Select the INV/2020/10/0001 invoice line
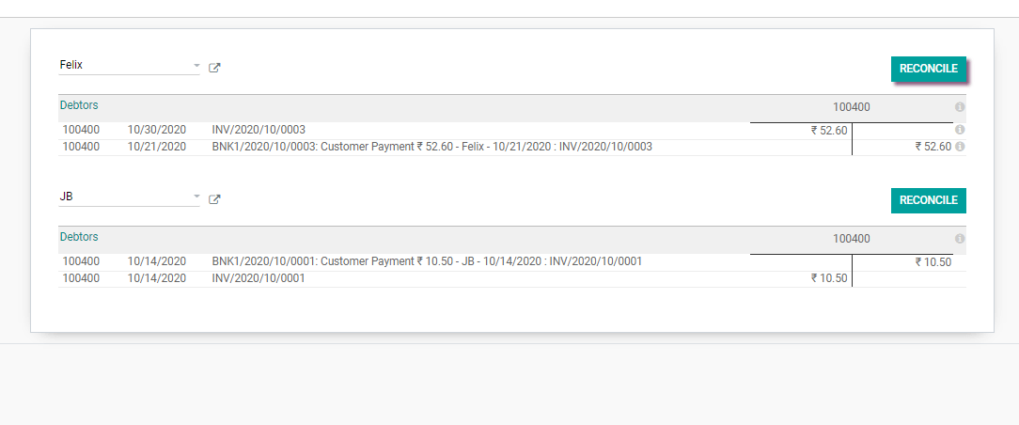 (259, 278)
